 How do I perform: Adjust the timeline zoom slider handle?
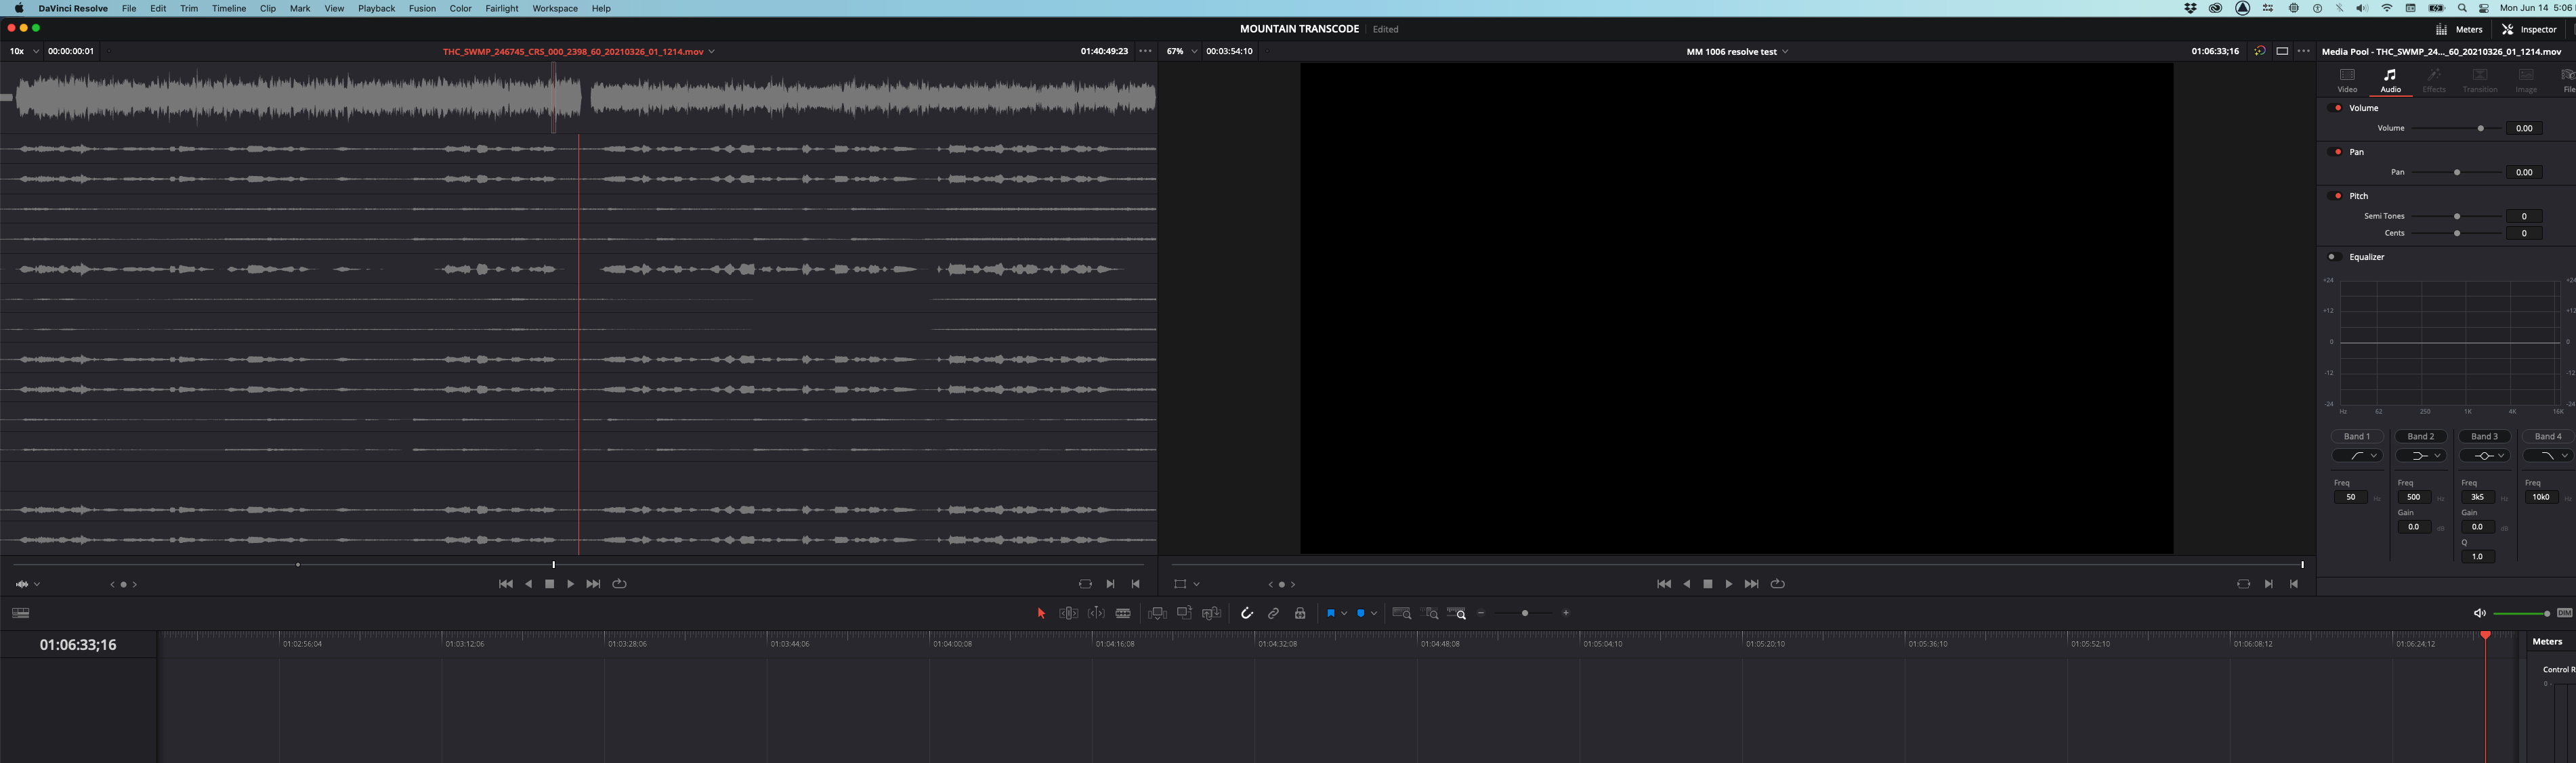(x=1525, y=613)
